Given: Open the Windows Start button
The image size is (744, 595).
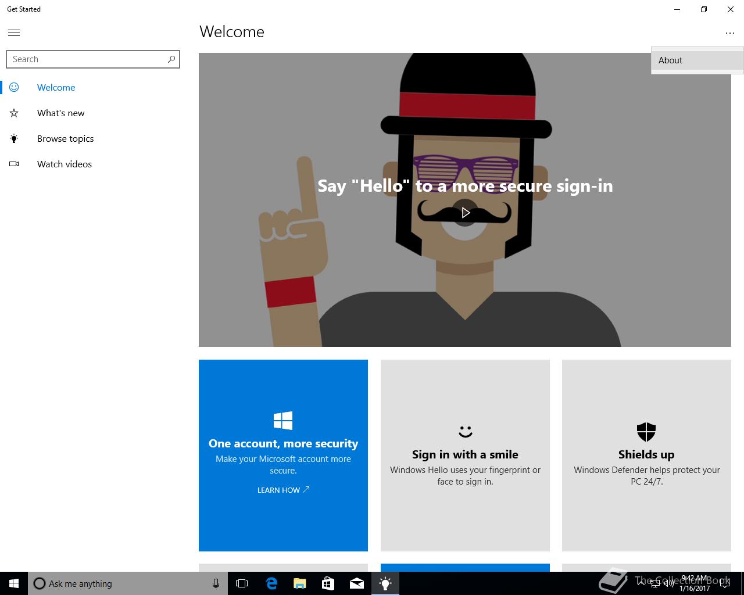Looking at the screenshot, I should click(x=14, y=583).
